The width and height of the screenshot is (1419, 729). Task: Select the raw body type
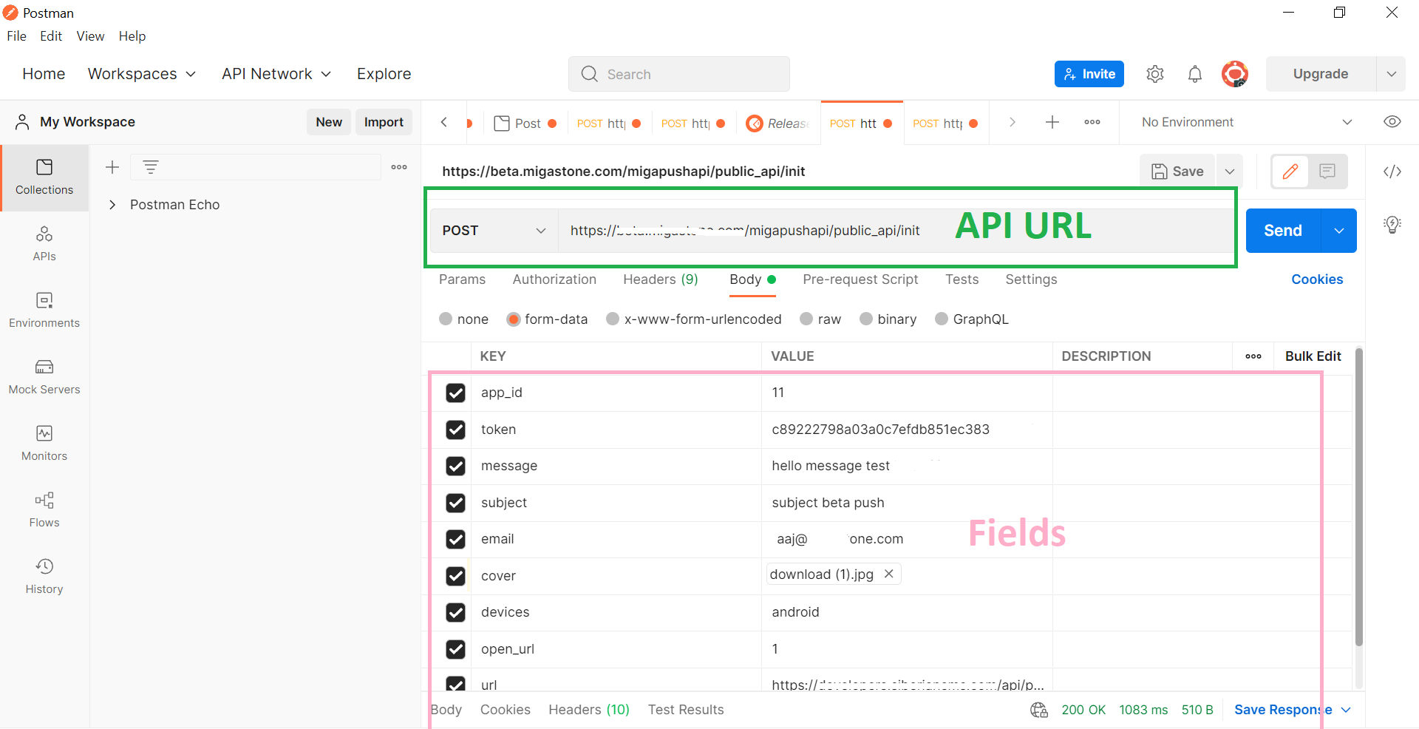pos(806,319)
